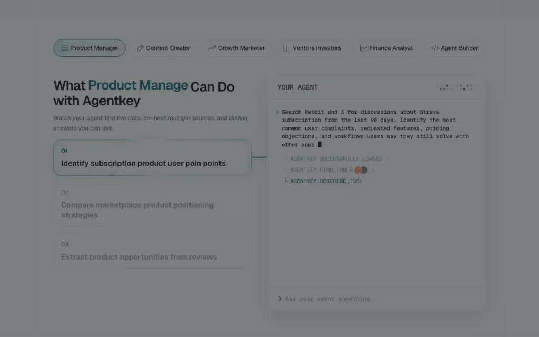Click the YOUR AGENT panel title
Image resolution: width=539 pixels, height=337 pixels.
pyautogui.click(x=298, y=88)
